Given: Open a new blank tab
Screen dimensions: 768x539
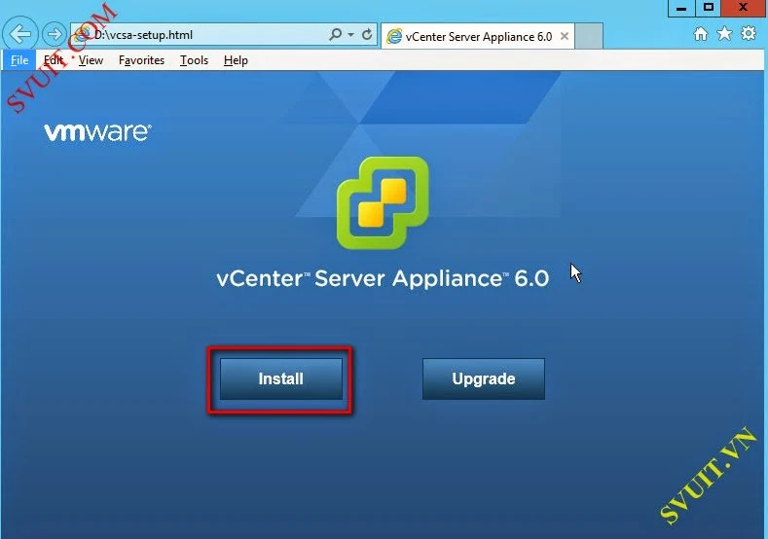Looking at the screenshot, I should coord(589,36).
